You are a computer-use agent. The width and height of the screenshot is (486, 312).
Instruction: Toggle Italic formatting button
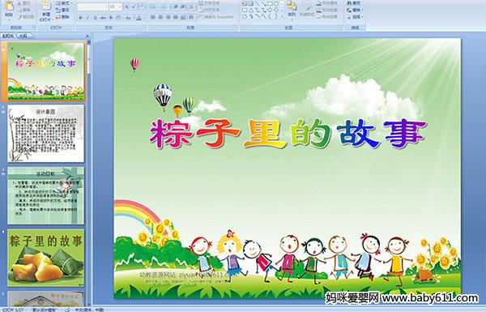coord(87,18)
